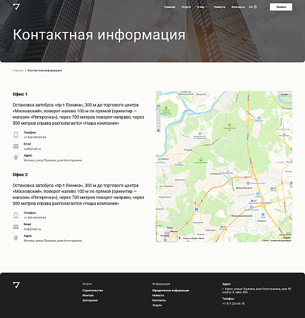
Task: Click the green marker on the map's central forest
Action: [x=230, y=125]
